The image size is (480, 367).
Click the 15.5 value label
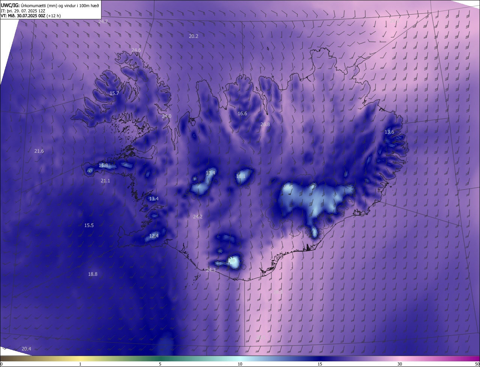tap(89, 226)
